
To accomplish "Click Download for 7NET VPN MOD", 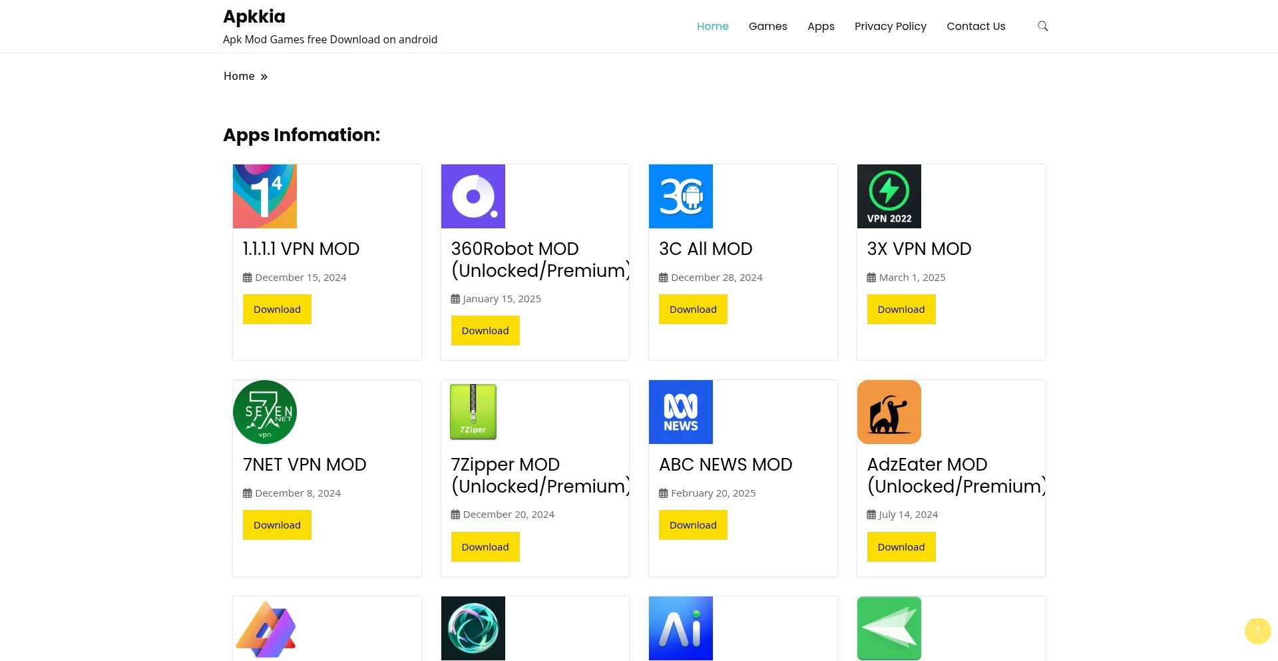I will click(277, 525).
